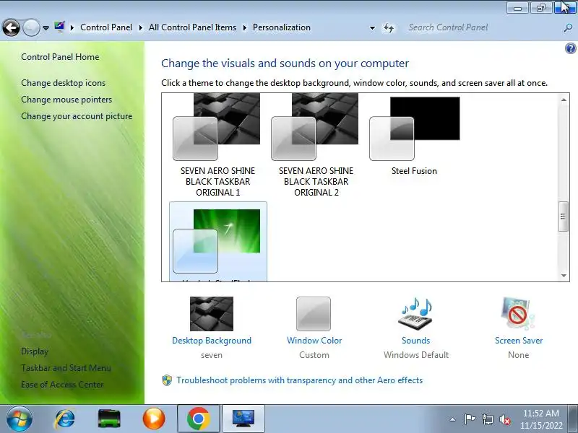578x433 pixels.
Task: Expand the arrow after All Control Panel Items
Action: click(245, 27)
